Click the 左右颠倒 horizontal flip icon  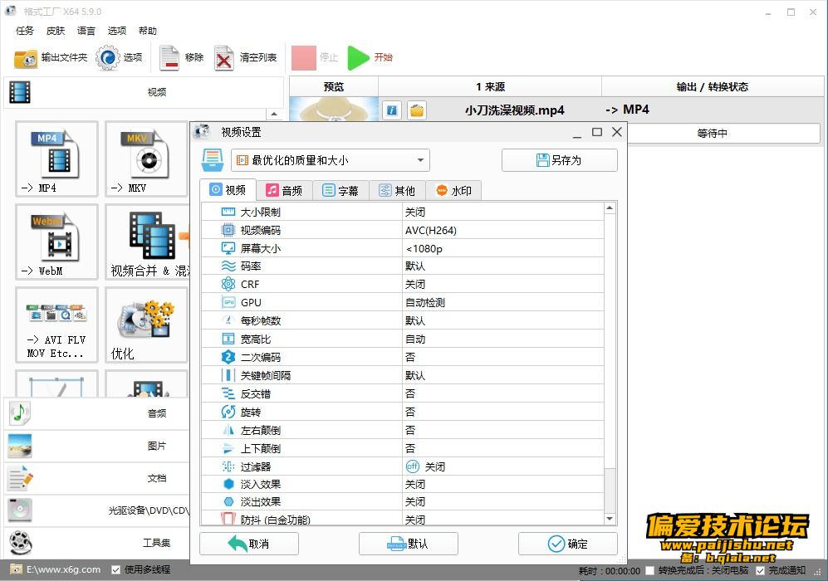228,430
